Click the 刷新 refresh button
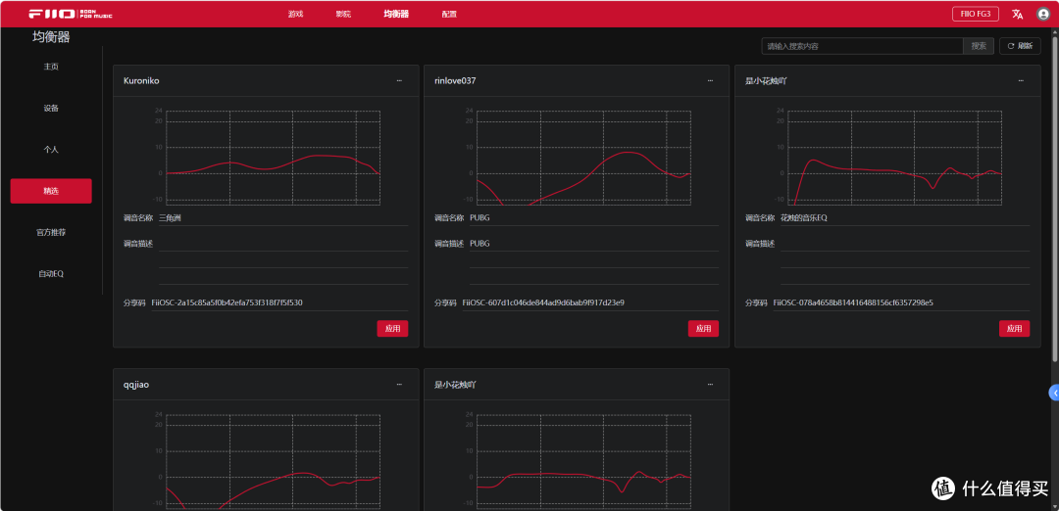Screen dimensions: 1059x511 click(x=1020, y=46)
